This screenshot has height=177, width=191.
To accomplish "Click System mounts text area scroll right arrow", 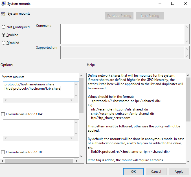I will click(71, 100).
